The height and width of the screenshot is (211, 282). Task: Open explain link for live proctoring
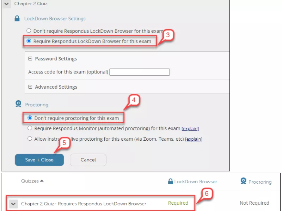pos(194,139)
